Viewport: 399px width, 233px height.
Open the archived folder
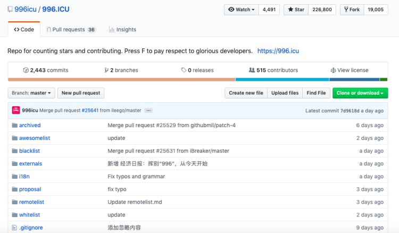coord(30,125)
